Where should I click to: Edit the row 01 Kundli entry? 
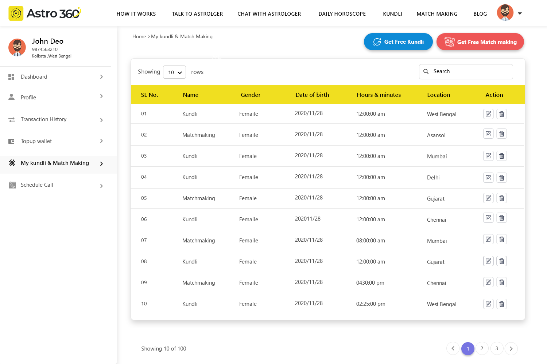click(x=488, y=114)
